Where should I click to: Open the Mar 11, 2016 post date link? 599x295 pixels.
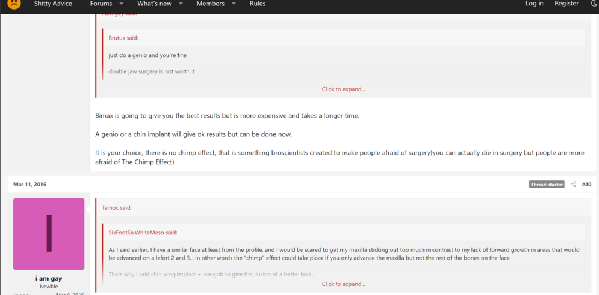click(30, 185)
